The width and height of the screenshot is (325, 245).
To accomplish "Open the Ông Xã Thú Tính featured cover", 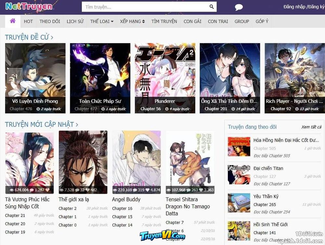I will point(230,78).
